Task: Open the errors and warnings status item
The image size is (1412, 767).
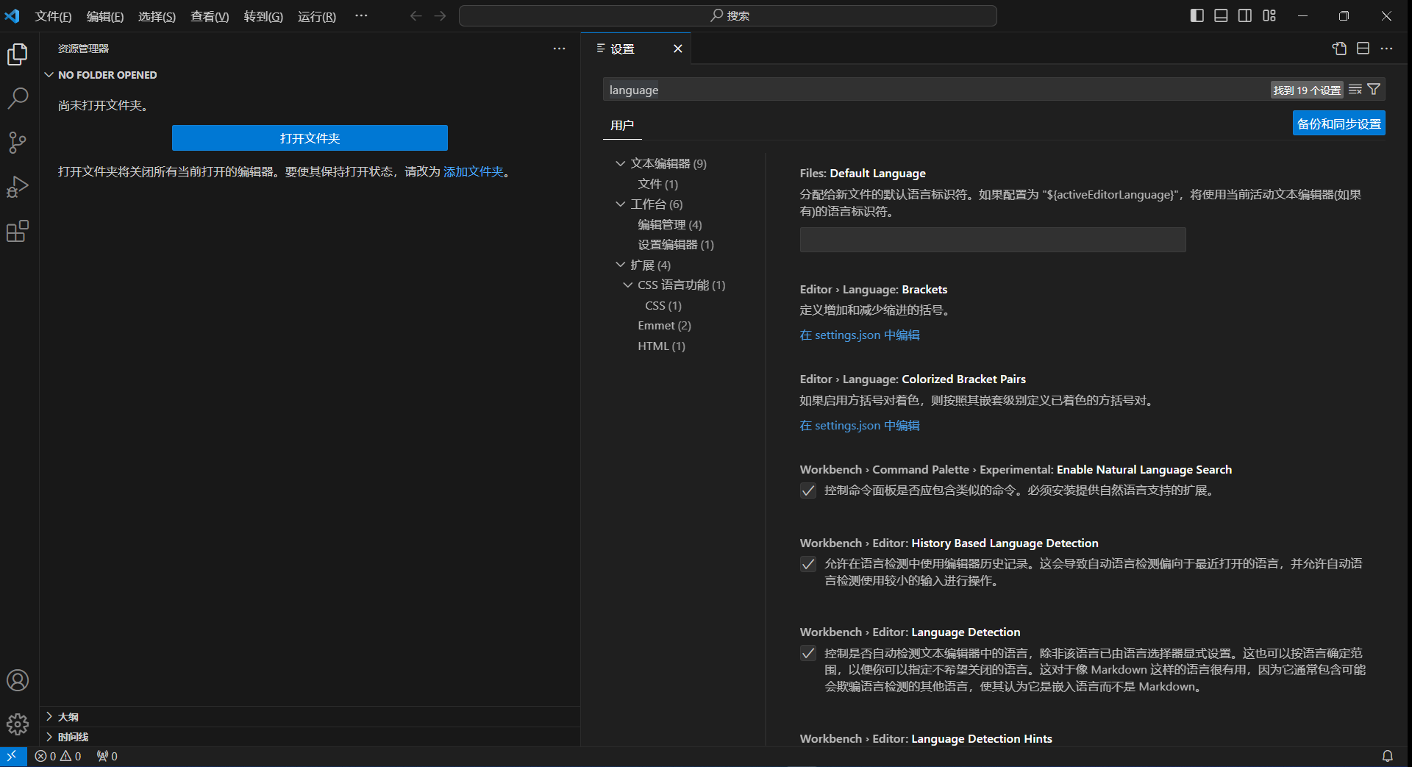Action: coord(58,756)
